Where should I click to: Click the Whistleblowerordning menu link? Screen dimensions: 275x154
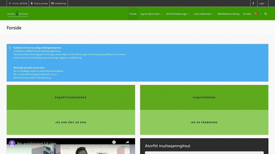(x=228, y=14)
